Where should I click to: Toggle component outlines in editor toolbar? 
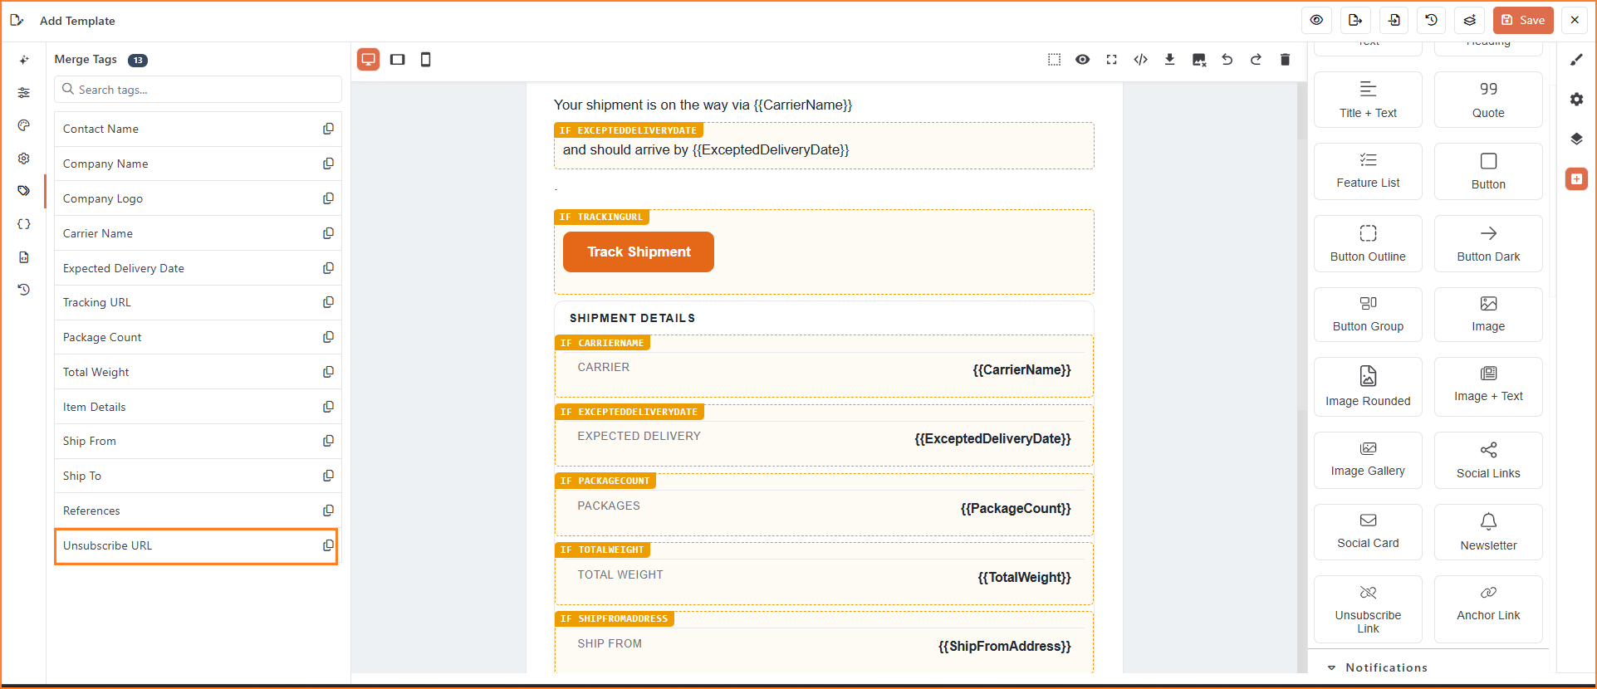click(1054, 60)
